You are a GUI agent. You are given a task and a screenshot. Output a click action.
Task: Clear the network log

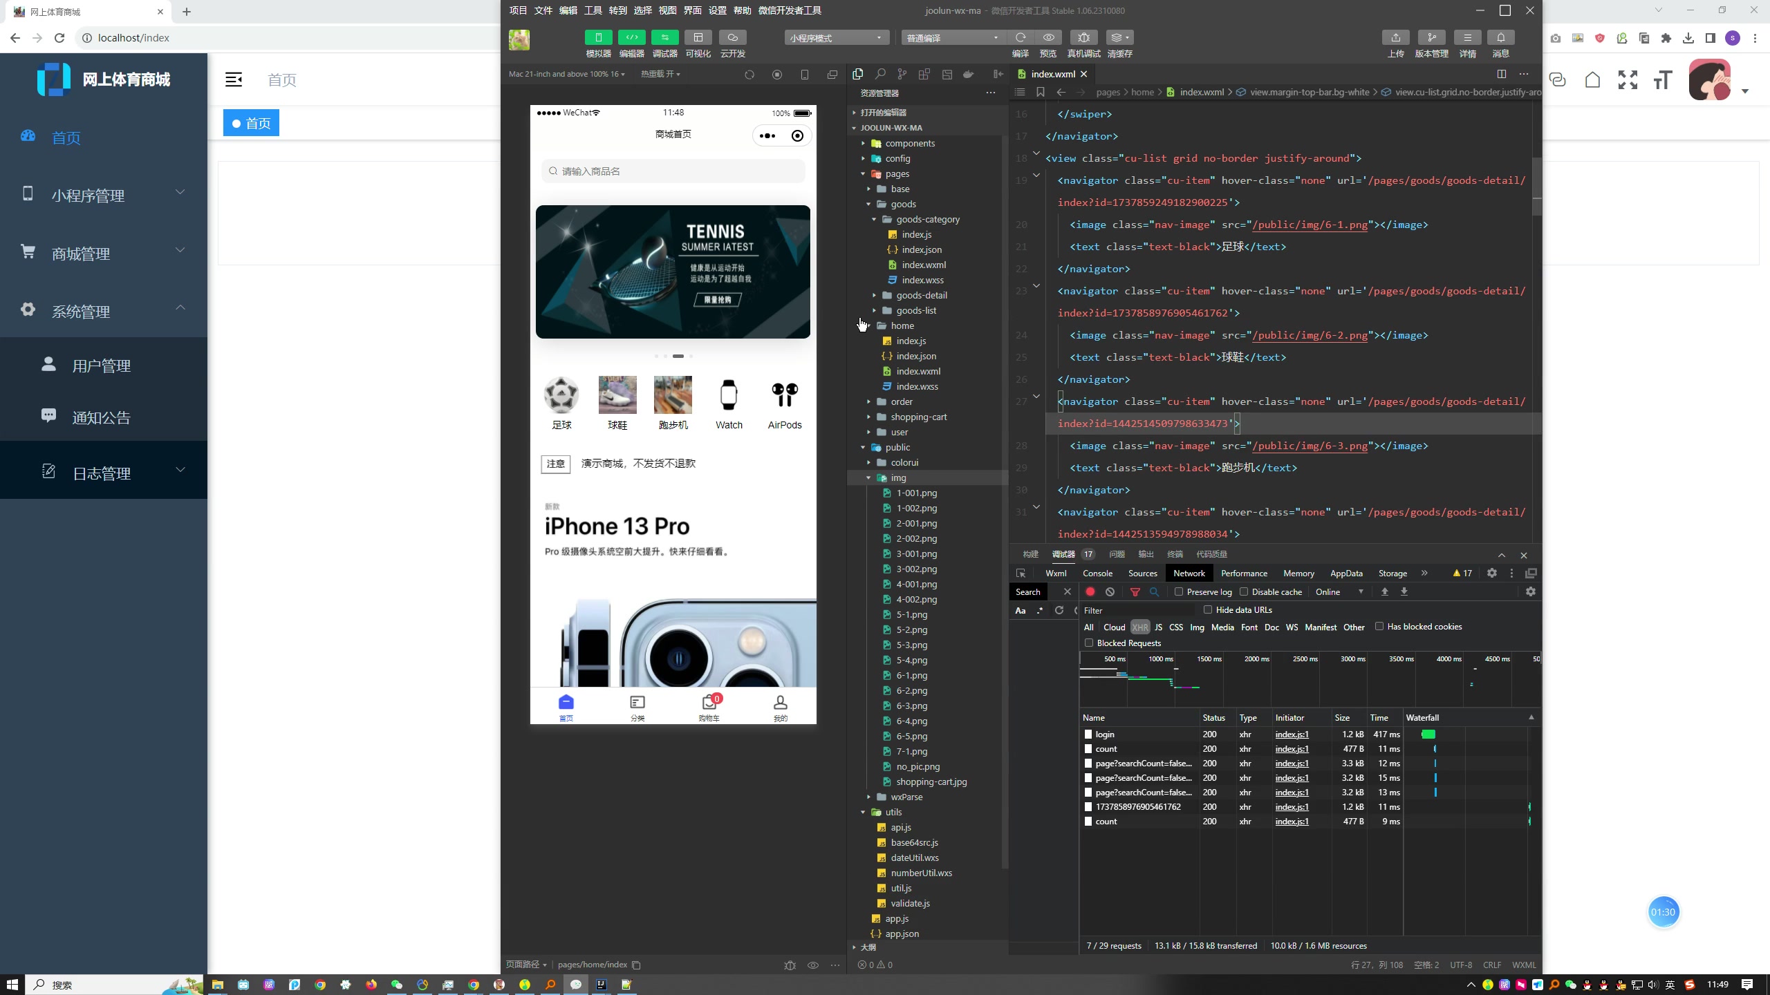[1110, 591]
